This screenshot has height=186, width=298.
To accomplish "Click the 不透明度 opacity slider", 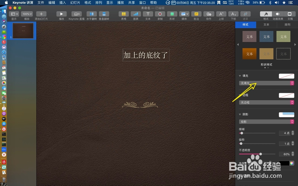I will click(257, 154).
